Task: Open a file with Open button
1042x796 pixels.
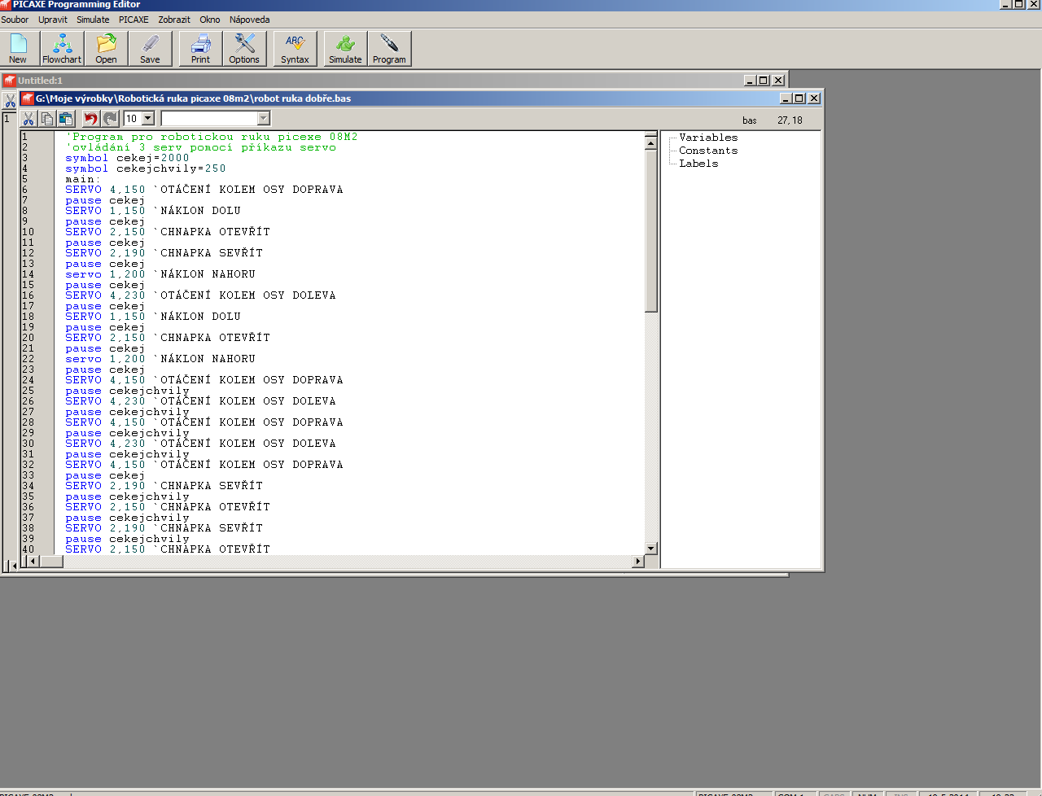Action: click(x=106, y=49)
